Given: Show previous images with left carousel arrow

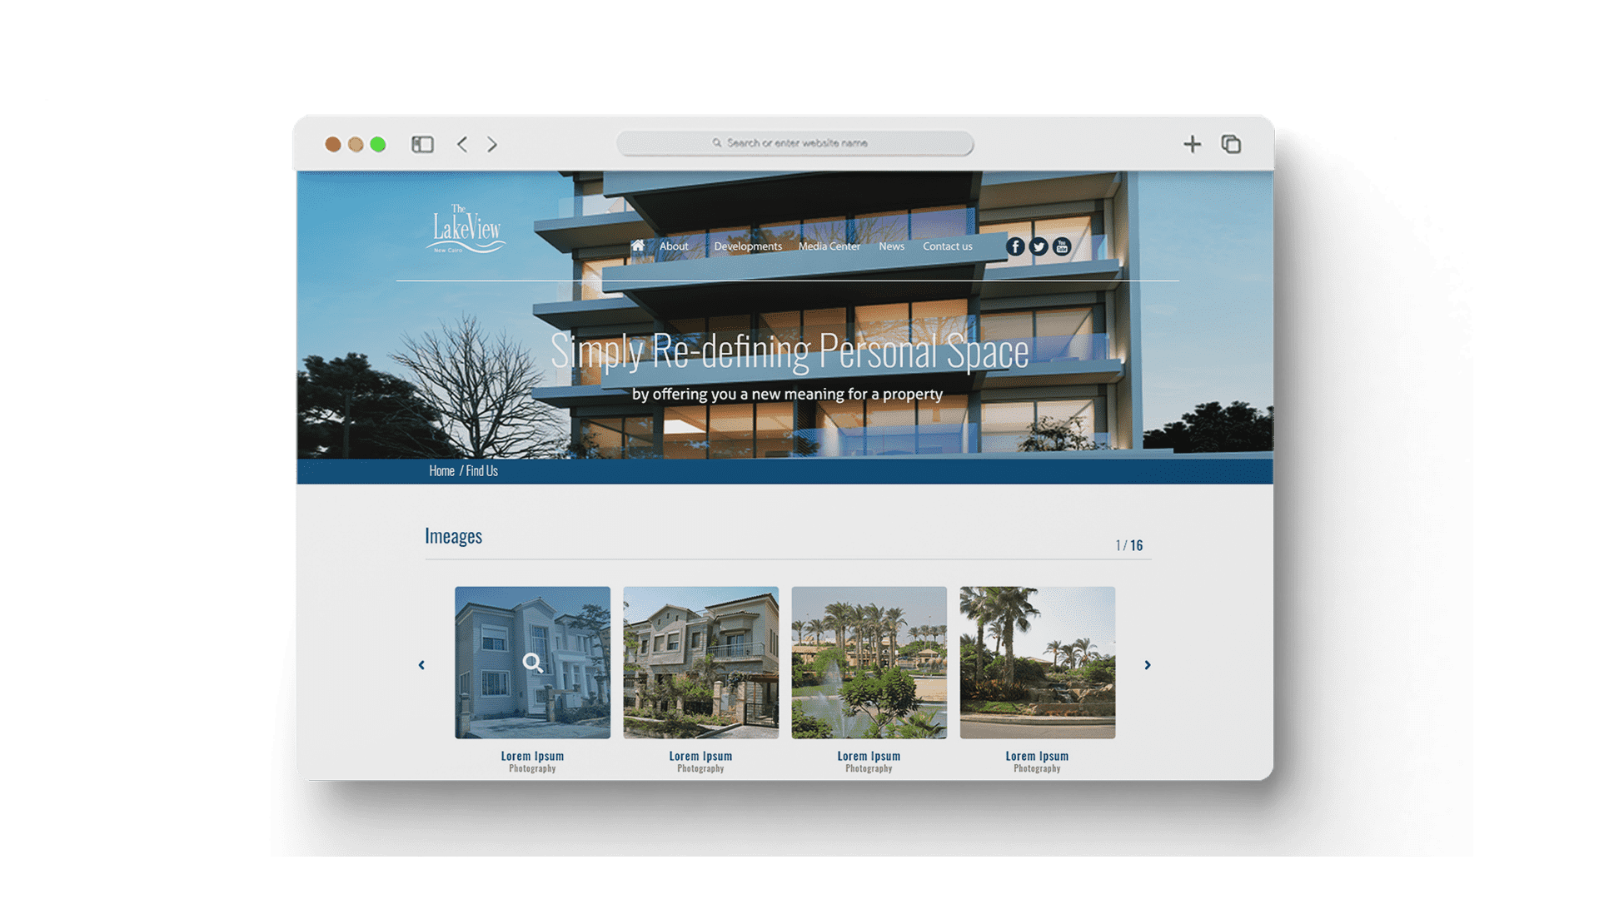Looking at the screenshot, I should click(421, 665).
